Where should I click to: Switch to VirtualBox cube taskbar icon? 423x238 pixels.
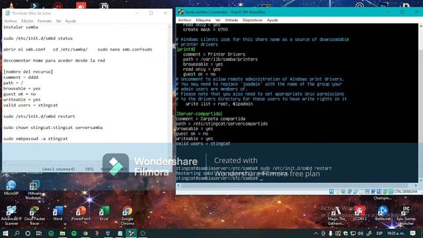coord(108,233)
